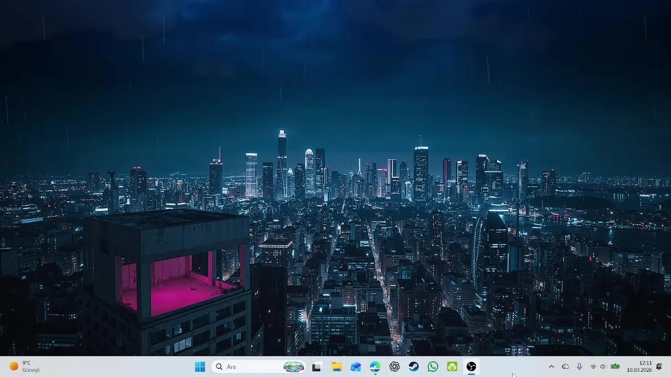Viewport: 671px width, 377px height.
Task: Open the Windows Start menu
Action: pyautogui.click(x=200, y=367)
